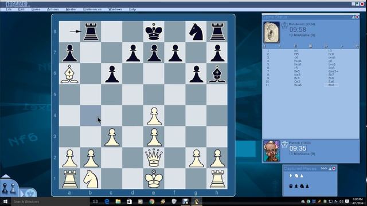This screenshot has height=206, width=367.
Task: Click the 09:35 player clock
Action: [x=298, y=148]
